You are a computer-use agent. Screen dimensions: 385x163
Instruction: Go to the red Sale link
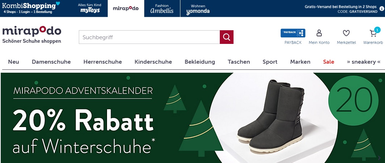pos(329,62)
